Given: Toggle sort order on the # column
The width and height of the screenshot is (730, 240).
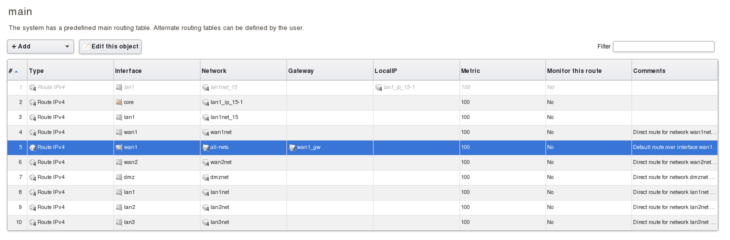Looking at the screenshot, I should pos(13,71).
